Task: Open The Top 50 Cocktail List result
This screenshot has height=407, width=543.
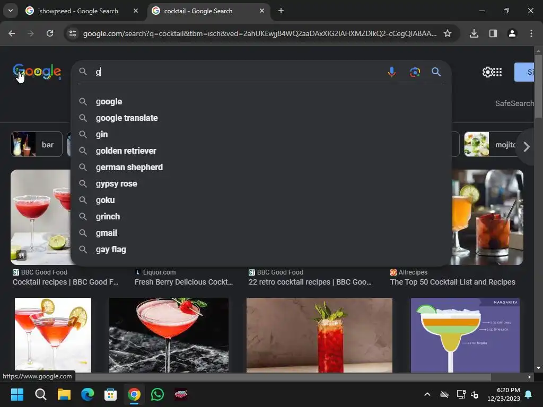Action: point(453,282)
